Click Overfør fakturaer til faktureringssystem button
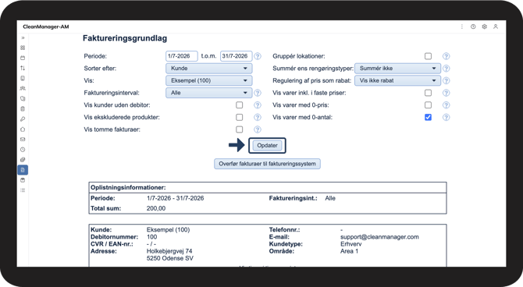The height and width of the screenshot is (287, 523). tap(267, 164)
